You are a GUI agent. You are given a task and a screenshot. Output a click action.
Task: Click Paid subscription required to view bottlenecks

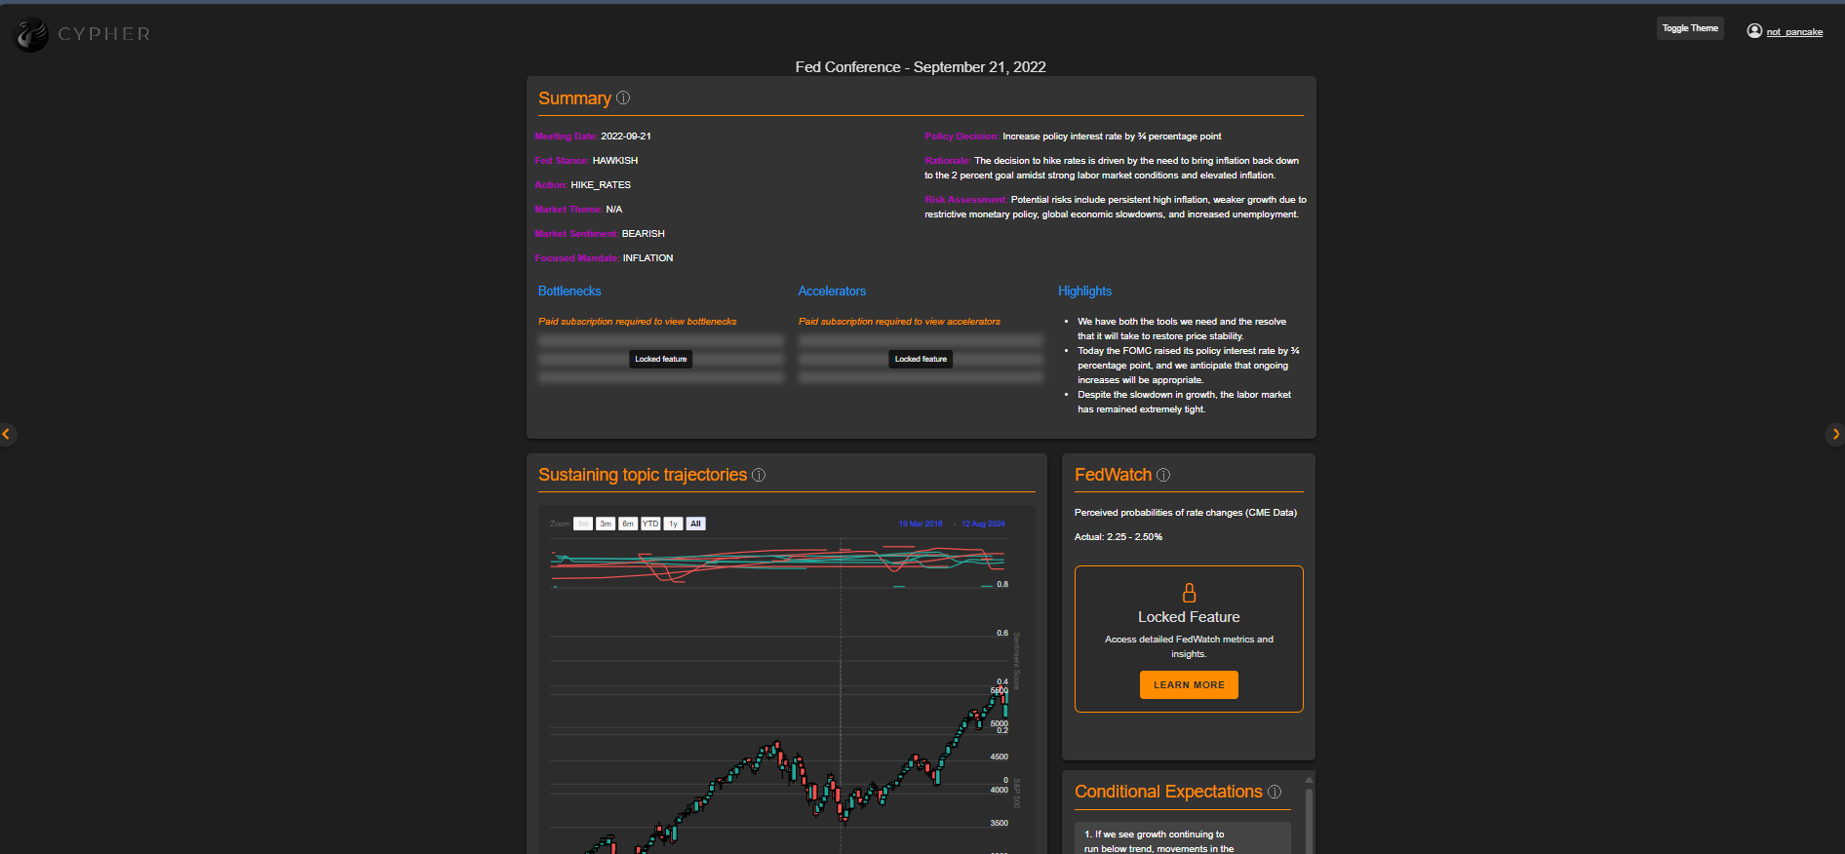(638, 322)
